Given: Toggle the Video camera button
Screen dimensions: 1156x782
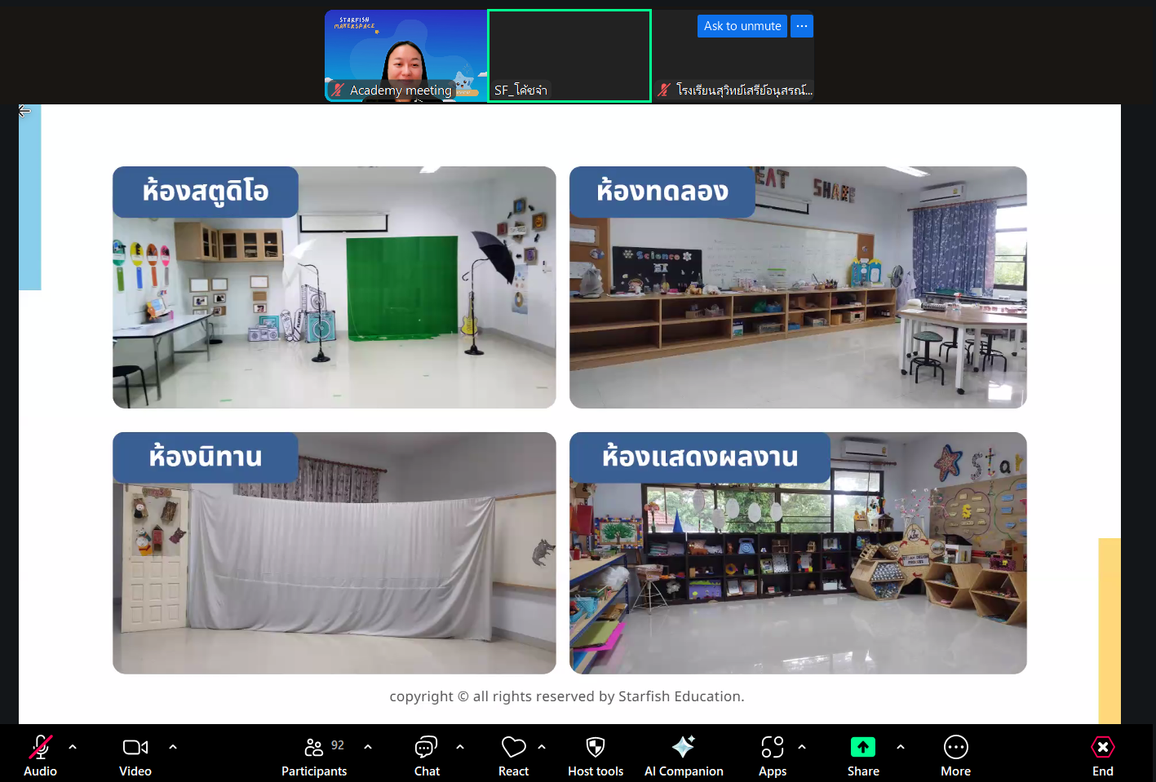Looking at the screenshot, I should 135,756.
